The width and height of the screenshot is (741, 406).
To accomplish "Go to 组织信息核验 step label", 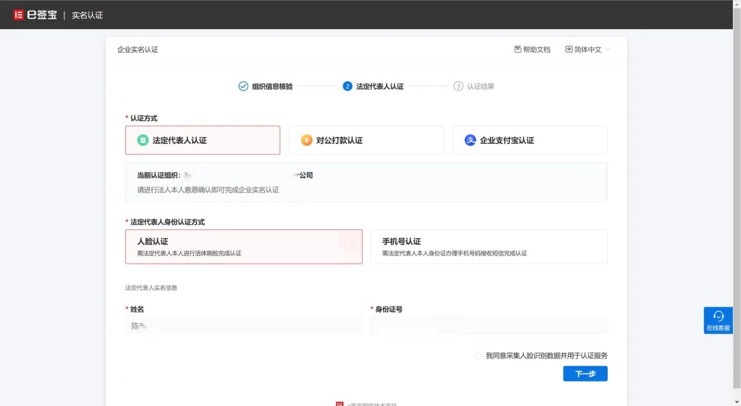I will tap(272, 86).
